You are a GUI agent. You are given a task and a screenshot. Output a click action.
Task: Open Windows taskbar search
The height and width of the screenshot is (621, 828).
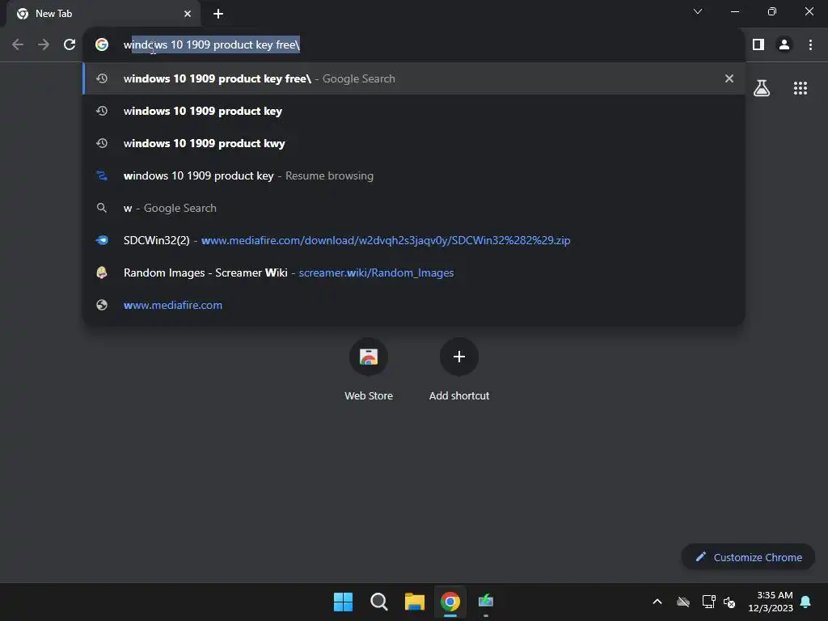[x=378, y=602]
